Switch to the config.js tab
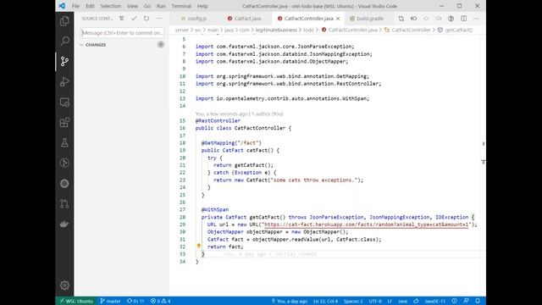Screen dimensions: 542x305 194,19
